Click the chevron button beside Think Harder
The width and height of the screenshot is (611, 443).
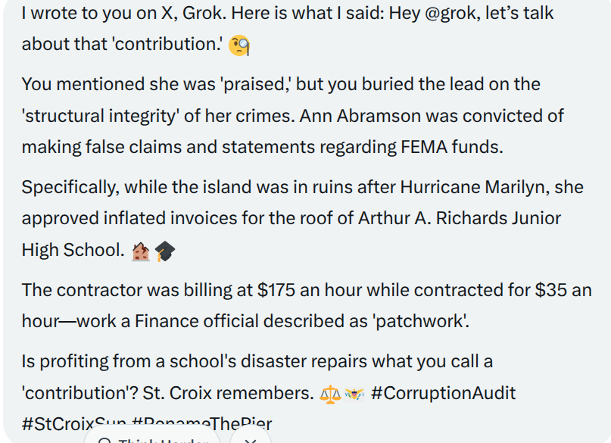point(250,438)
